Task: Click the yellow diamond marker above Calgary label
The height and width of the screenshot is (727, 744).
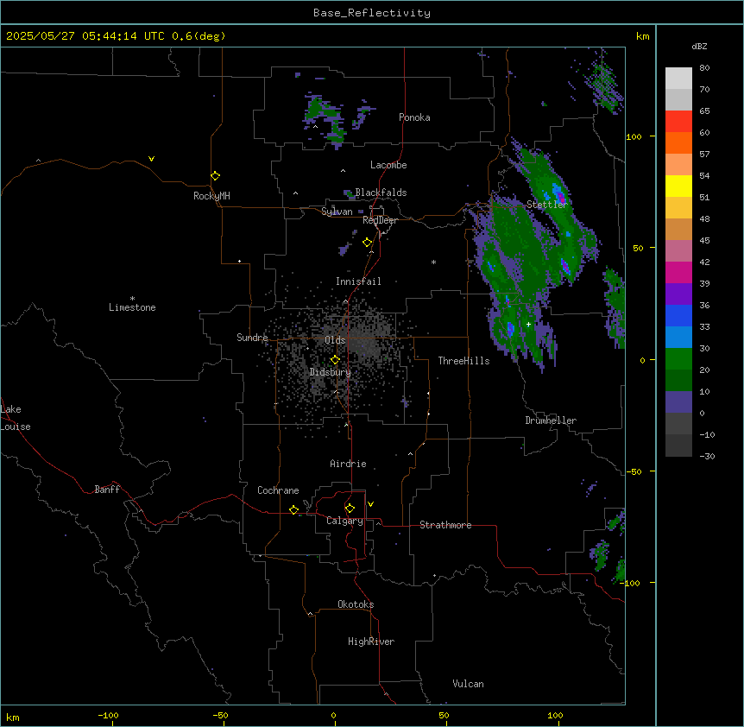Action: pyautogui.click(x=350, y=509)
